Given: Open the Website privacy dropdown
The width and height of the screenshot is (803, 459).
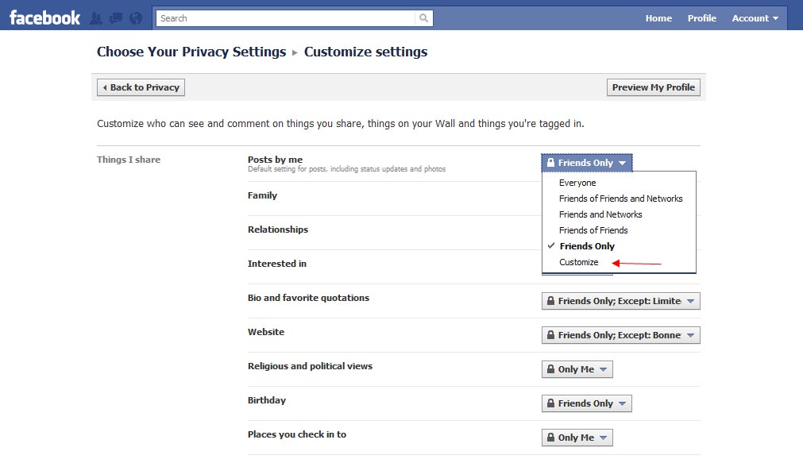Looking at the screenshot, I should pos(620,334).
